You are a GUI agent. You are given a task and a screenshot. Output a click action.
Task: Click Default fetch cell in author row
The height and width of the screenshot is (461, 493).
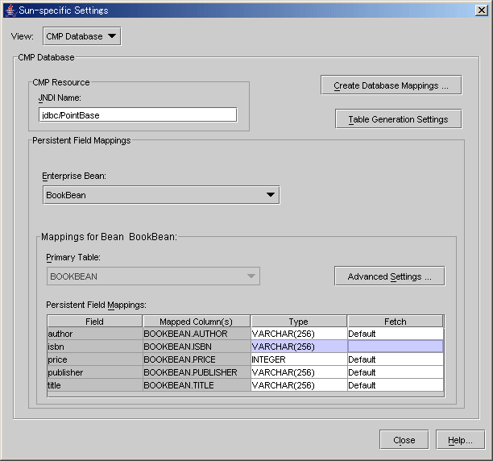(396, 334)
